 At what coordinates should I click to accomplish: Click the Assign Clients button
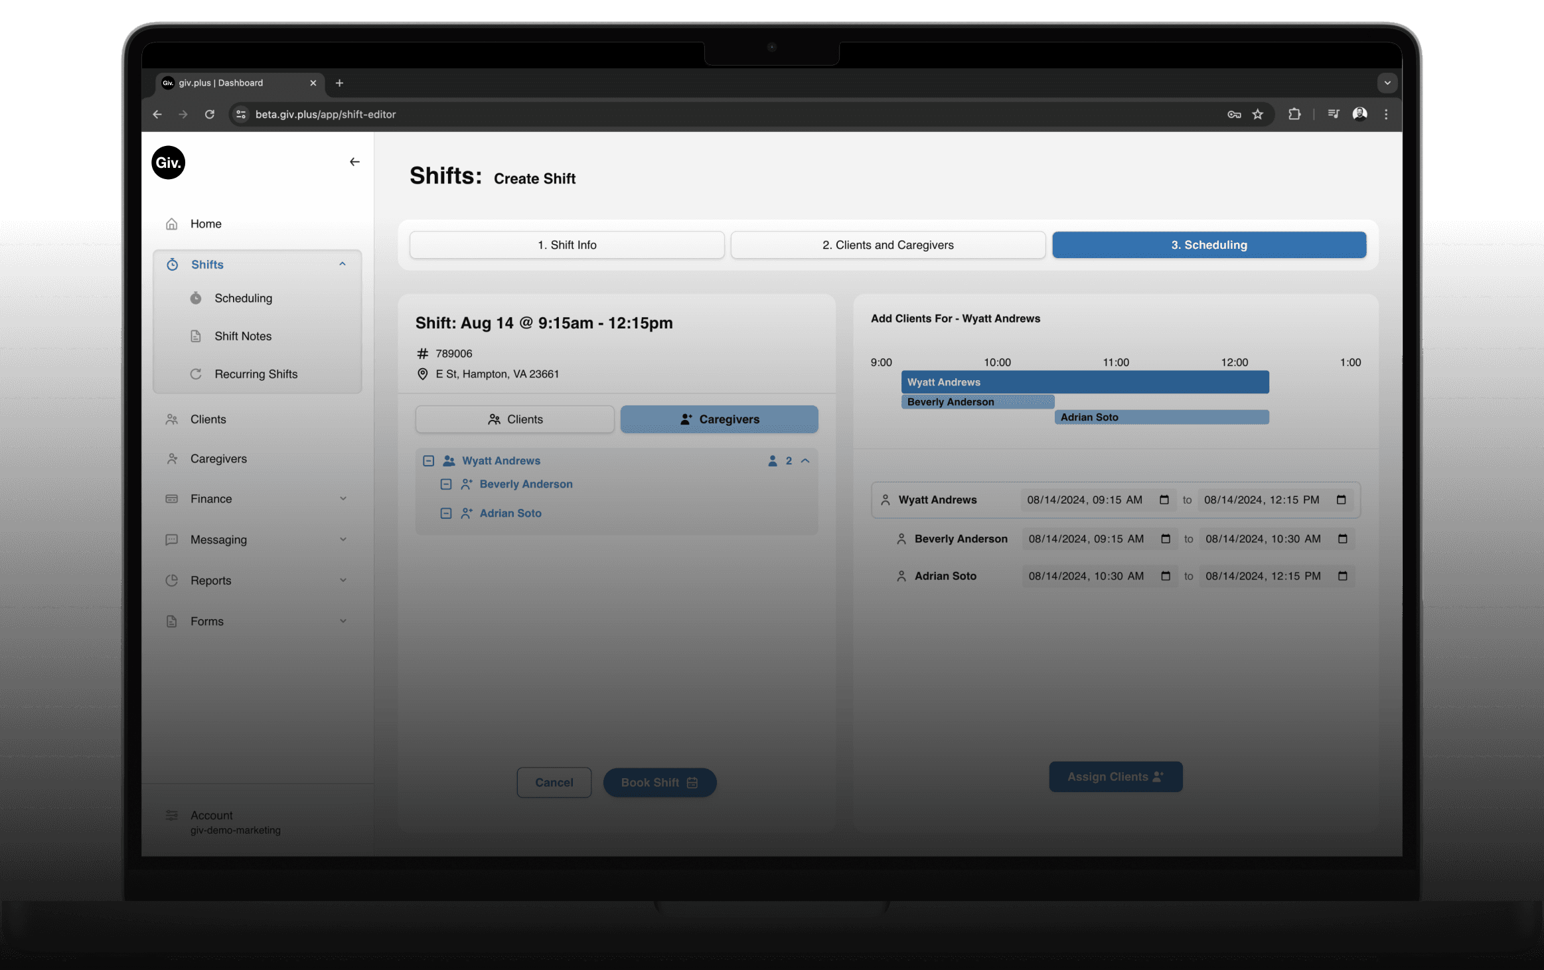1115,777
